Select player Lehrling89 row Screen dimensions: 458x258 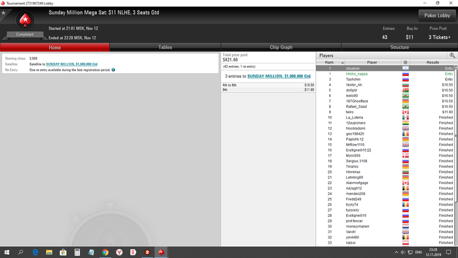(385, 177)
